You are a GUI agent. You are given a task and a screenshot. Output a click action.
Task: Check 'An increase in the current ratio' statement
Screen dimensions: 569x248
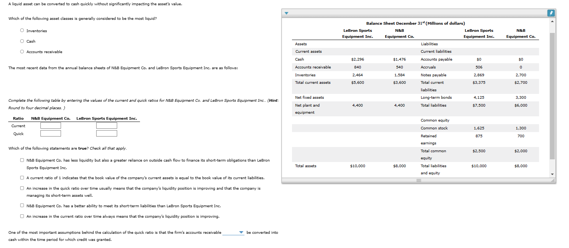click(22, 217)
